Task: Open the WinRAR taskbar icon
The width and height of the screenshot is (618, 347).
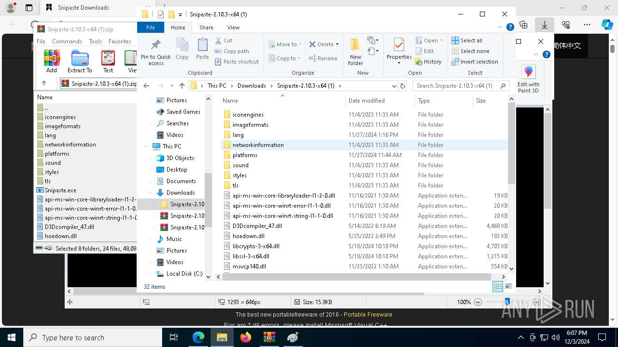Action: coord(269,337)
